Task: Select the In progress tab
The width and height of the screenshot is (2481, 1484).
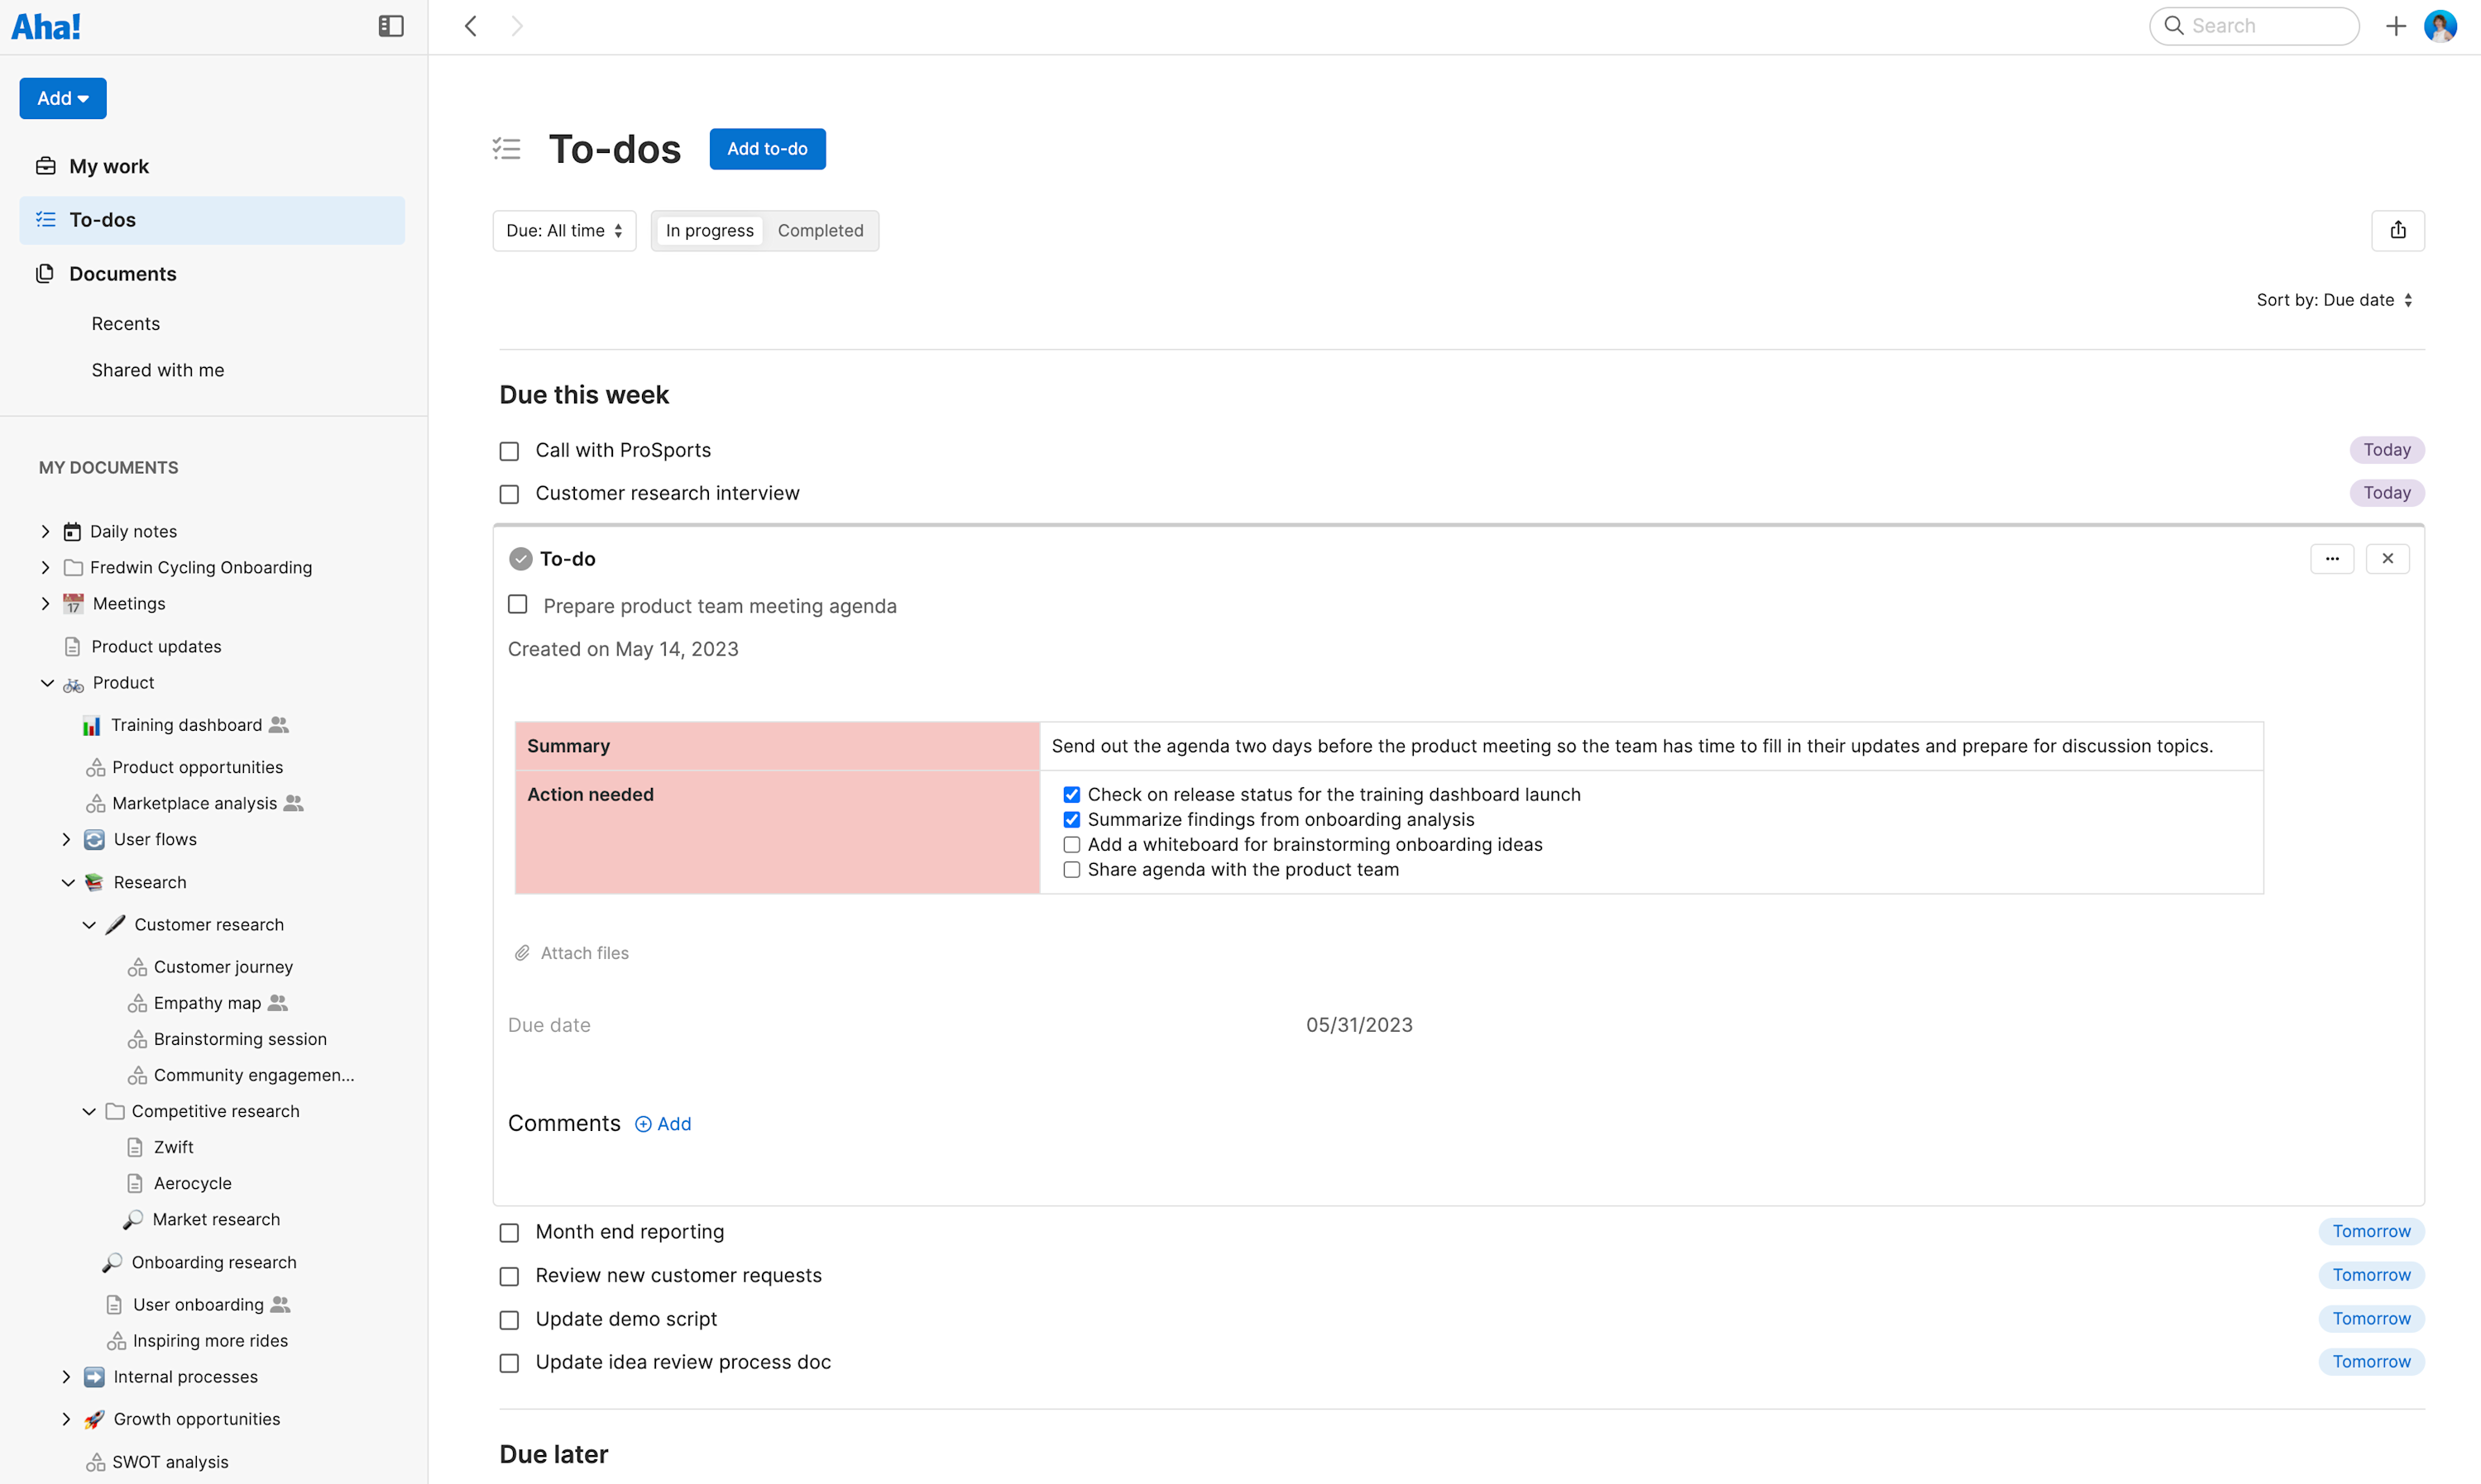Action: [x=709, y=230]
